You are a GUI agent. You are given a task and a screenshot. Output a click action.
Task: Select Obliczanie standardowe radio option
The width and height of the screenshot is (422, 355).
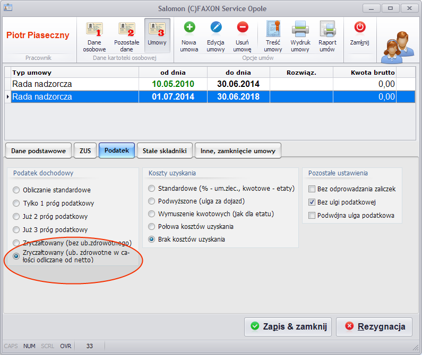[x=16, y=190]
